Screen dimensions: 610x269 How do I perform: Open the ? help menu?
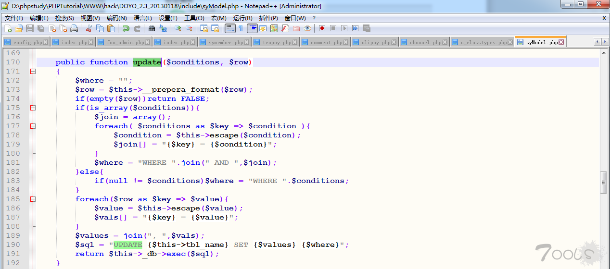(314, 18)
